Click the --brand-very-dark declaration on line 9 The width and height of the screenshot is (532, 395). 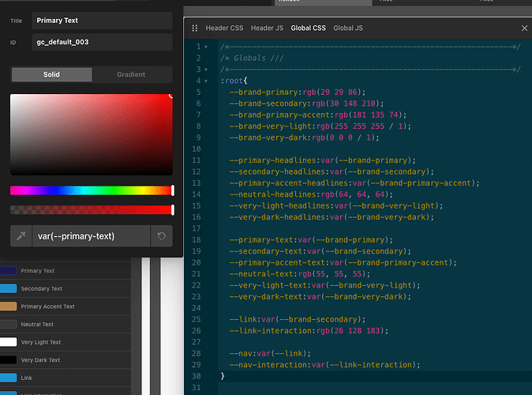(304, 137)
